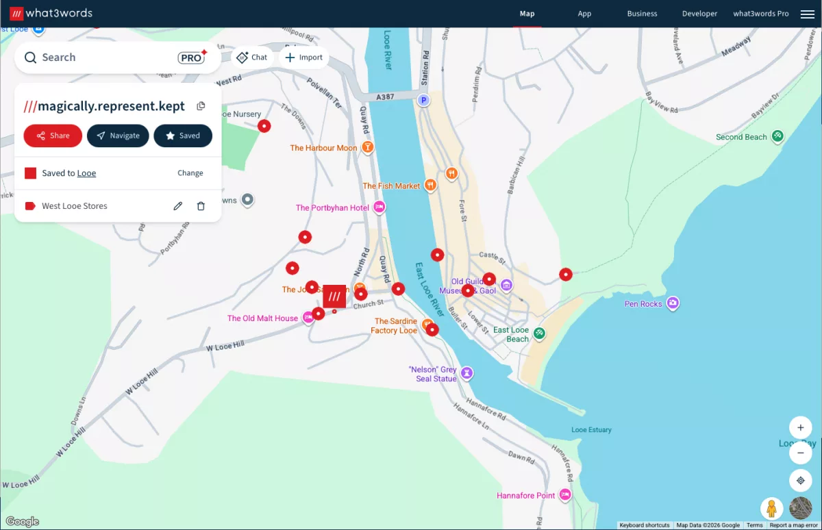Open the Business tab
Image resolution: width=822 pixels, height=530 pixels.
click(x=642, y=14)
